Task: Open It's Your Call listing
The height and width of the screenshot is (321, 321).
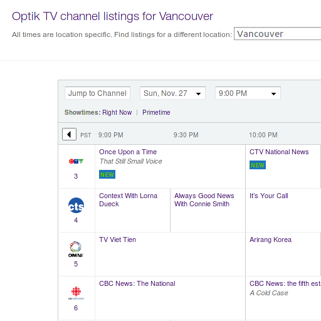Action: pos(269,196)
